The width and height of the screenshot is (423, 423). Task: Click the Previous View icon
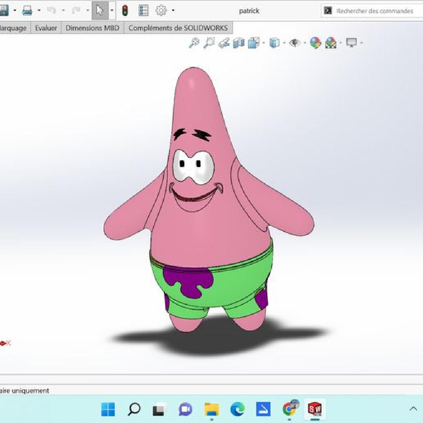[x=224, y=43]
